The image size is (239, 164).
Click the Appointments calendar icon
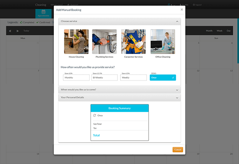43,12
